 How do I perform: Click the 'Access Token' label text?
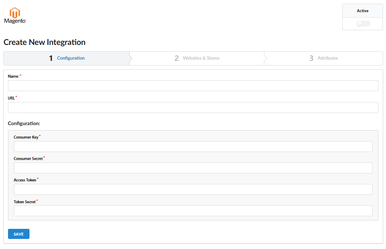click(25, 180)
